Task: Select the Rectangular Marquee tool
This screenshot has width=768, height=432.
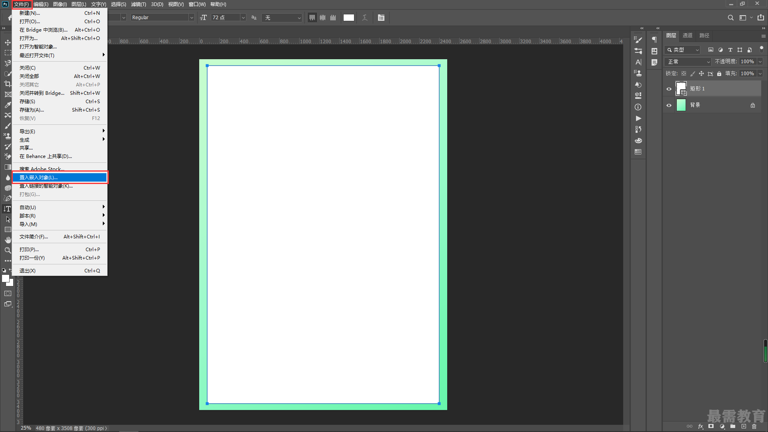Action: pyautogui.click(x=8, y=53)
